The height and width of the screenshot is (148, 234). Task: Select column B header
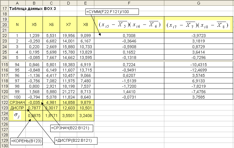tap(34, 3)
